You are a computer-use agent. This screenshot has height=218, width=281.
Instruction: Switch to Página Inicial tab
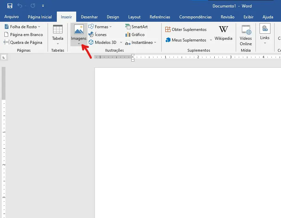(x=40, y=17)
